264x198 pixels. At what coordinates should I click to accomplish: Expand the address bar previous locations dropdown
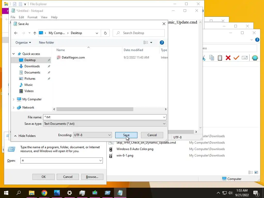pyautogui.click(x=97, y=33)
